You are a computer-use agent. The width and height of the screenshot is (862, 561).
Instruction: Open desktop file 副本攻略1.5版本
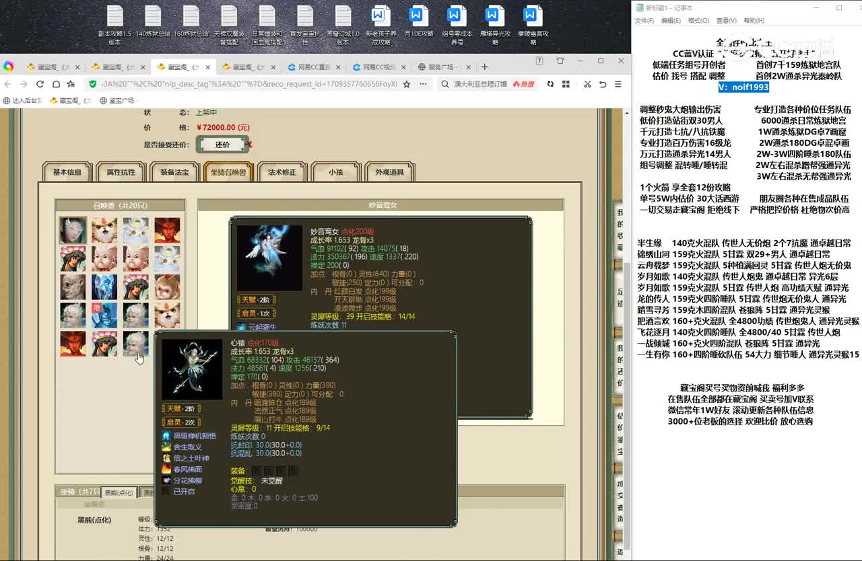point(114,26)
